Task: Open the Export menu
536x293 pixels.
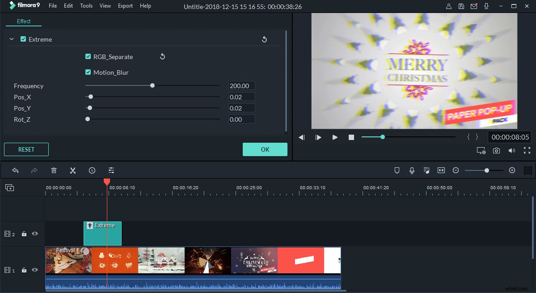Action: 125,6
